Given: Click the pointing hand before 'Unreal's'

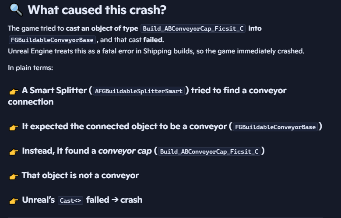Looking at the screenshot, I should pos(14,200).
